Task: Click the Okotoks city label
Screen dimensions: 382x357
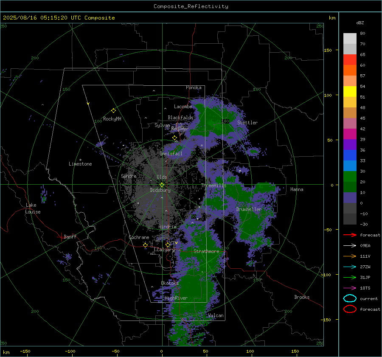Action: [x=170, y=283]
